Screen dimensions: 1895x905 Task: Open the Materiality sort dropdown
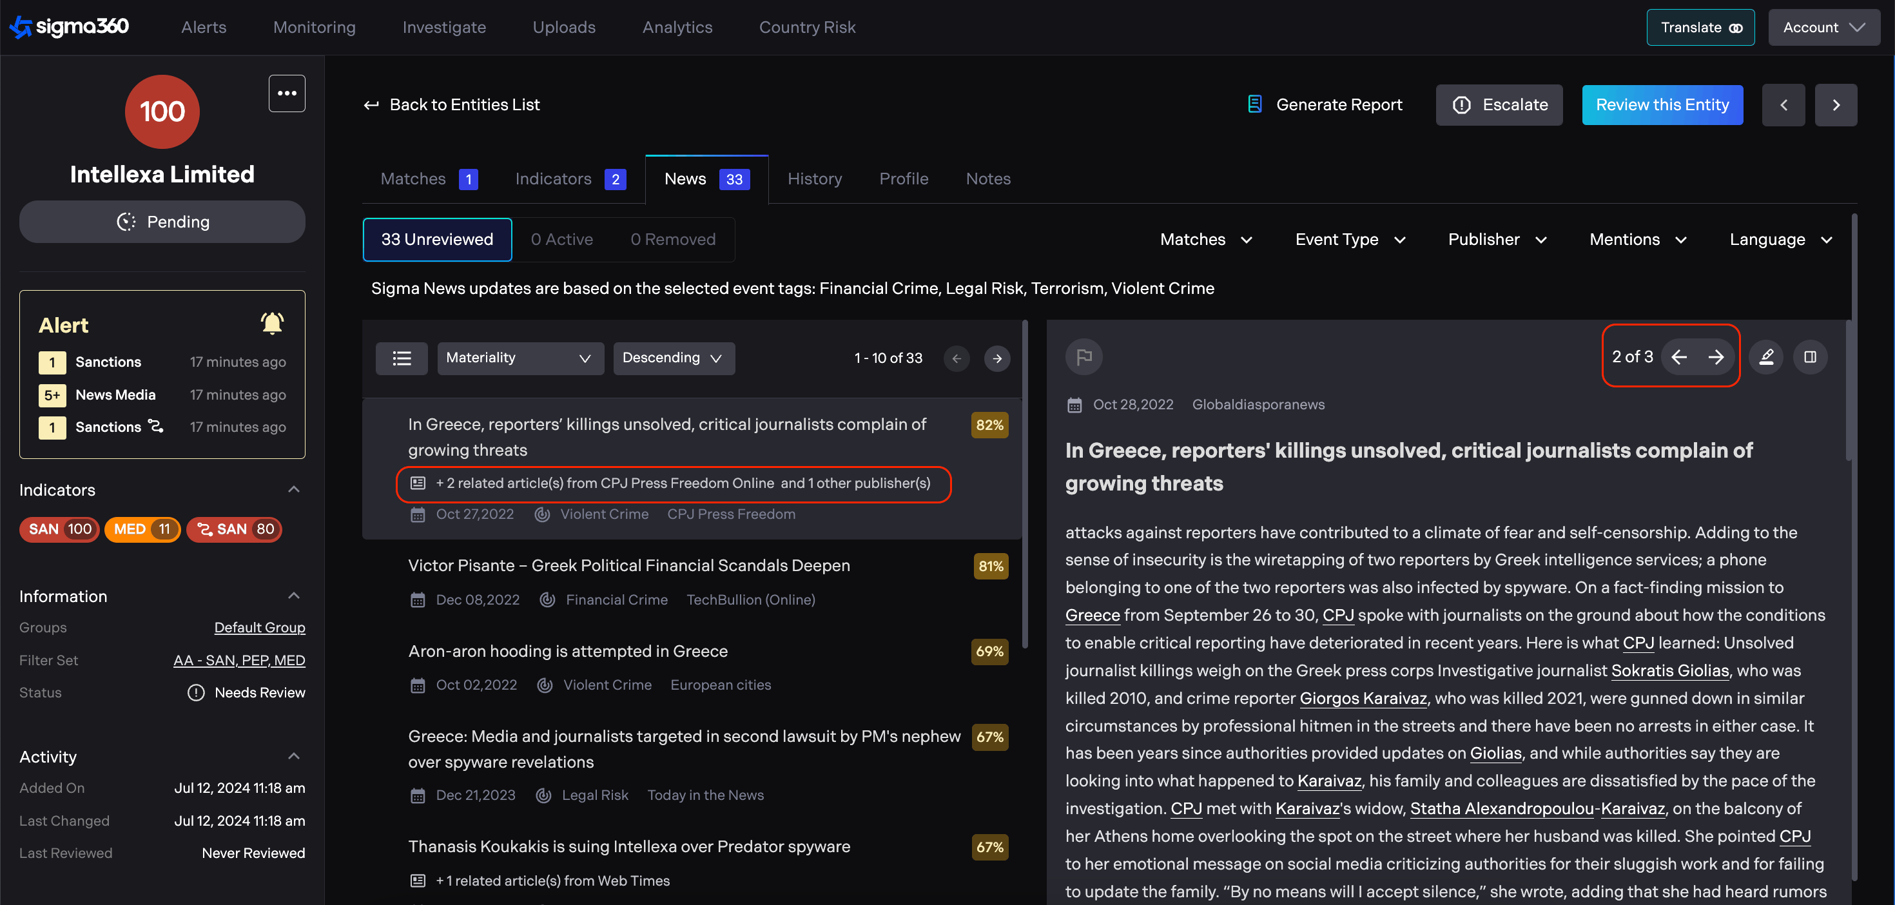coord(520,358)
